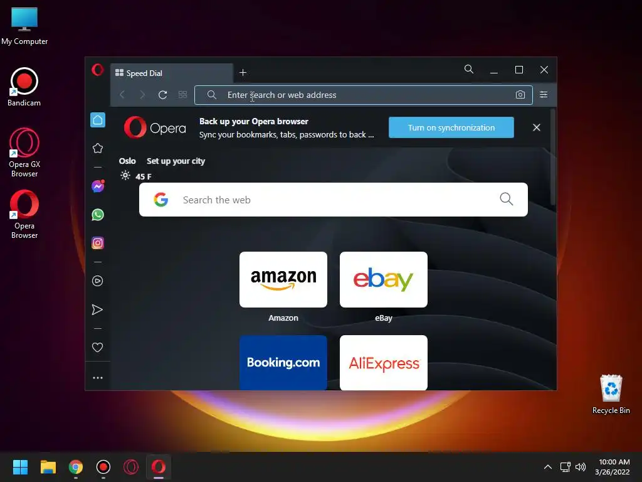Open My Flow arrow icon in sidebar
Screen dimensions: 642x482
pyautogui.click(x=97, y=309)
